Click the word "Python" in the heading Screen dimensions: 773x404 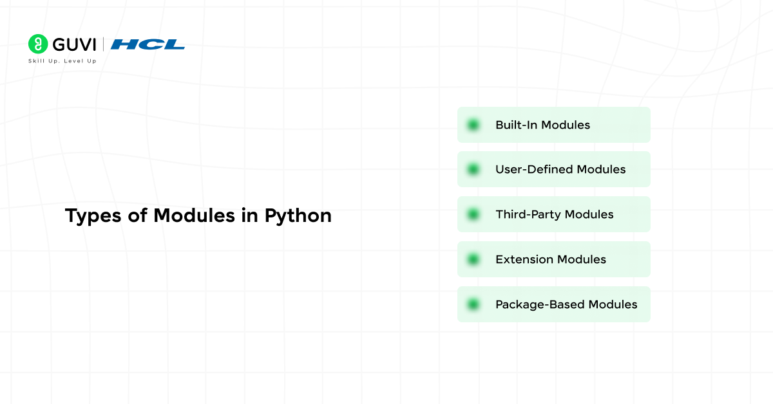coord(298,216)
